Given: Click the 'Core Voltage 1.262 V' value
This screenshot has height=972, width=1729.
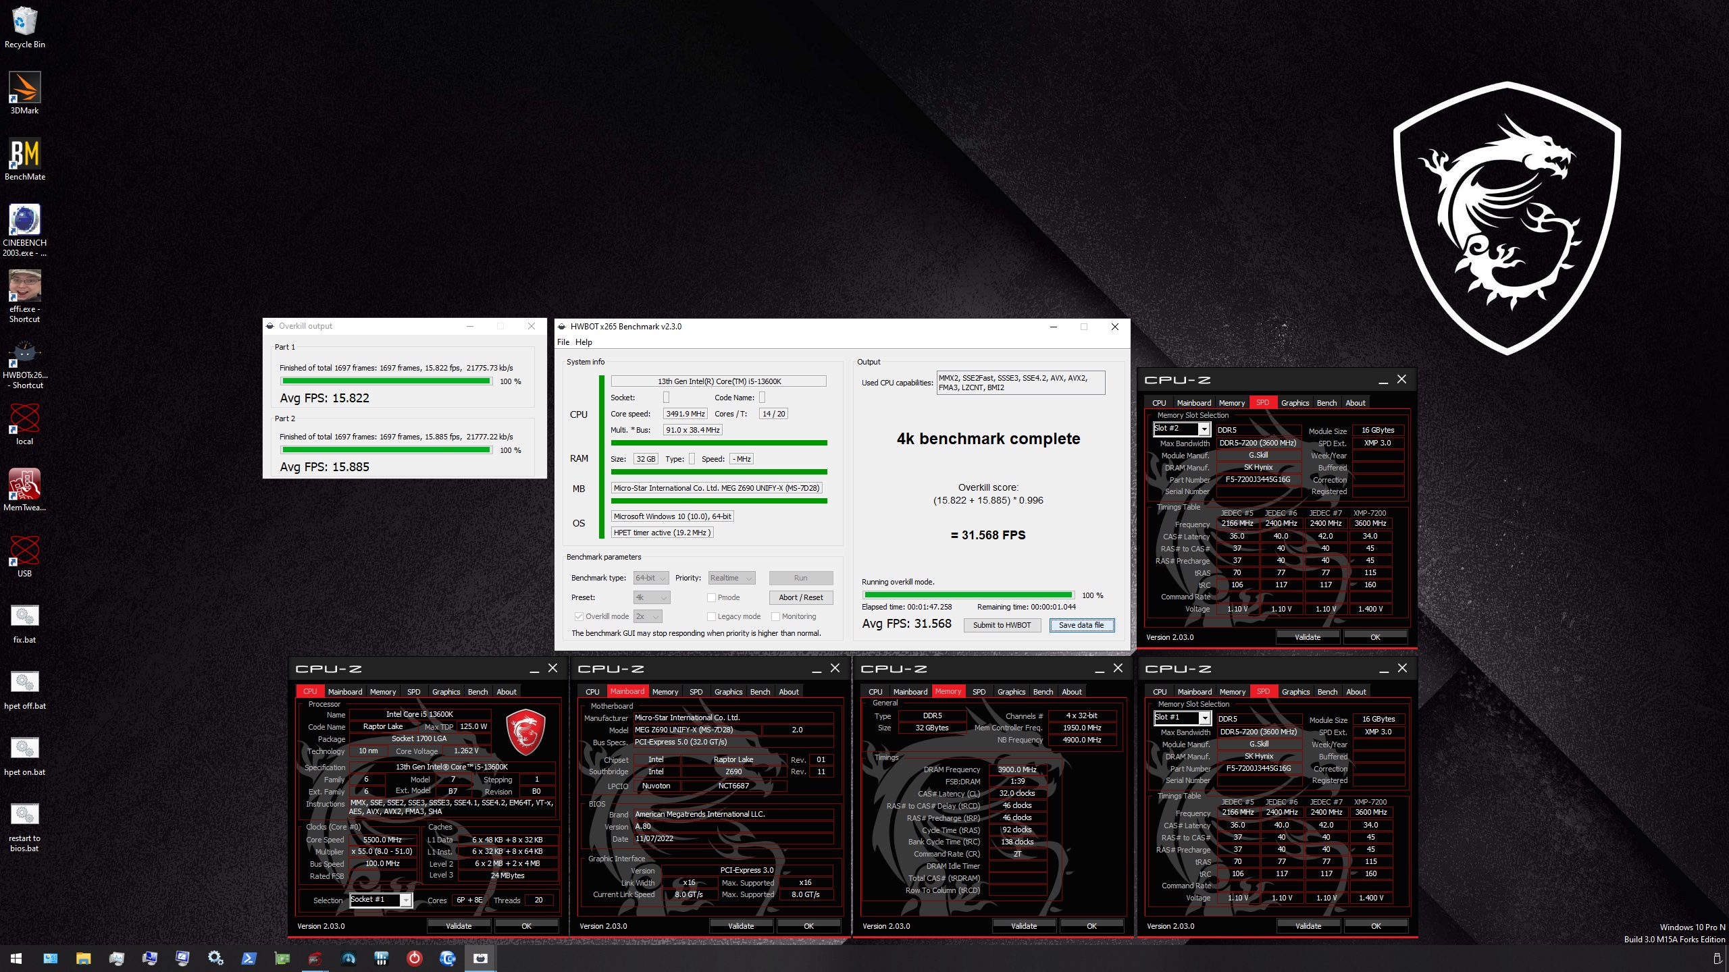Looking at the screenshot, I should [466, 751].
